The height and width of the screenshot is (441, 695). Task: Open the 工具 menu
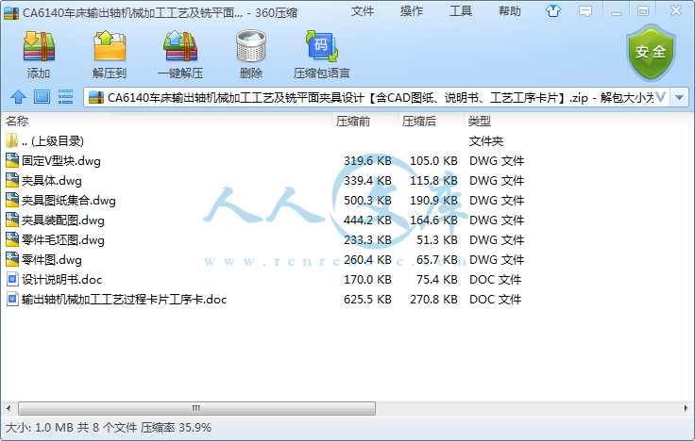[461, 11]
